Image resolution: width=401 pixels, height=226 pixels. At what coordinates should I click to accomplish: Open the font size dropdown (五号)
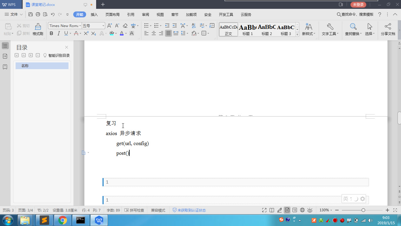[x=103, y=26]
